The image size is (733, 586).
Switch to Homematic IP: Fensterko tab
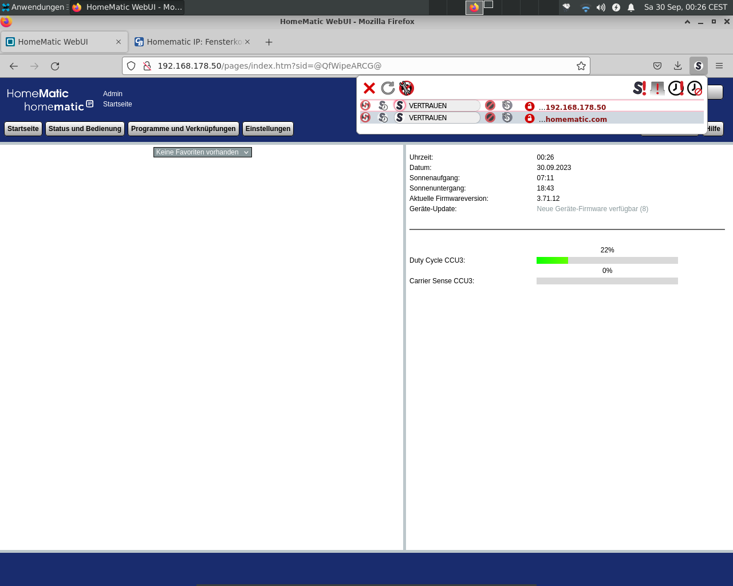pos(193,42)
